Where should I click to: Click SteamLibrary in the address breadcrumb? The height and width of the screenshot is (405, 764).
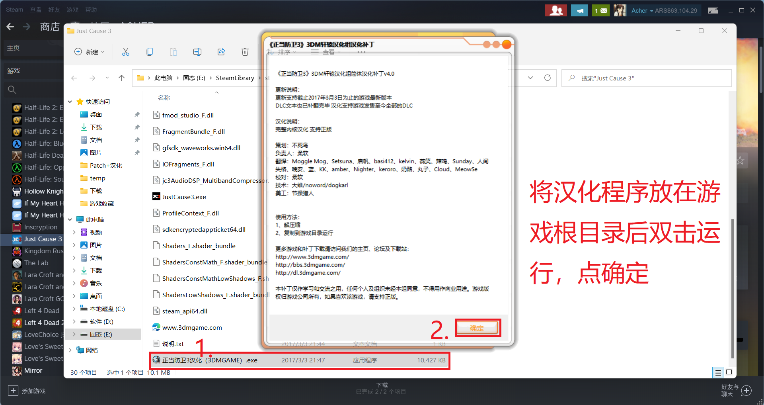pos(235,78)
